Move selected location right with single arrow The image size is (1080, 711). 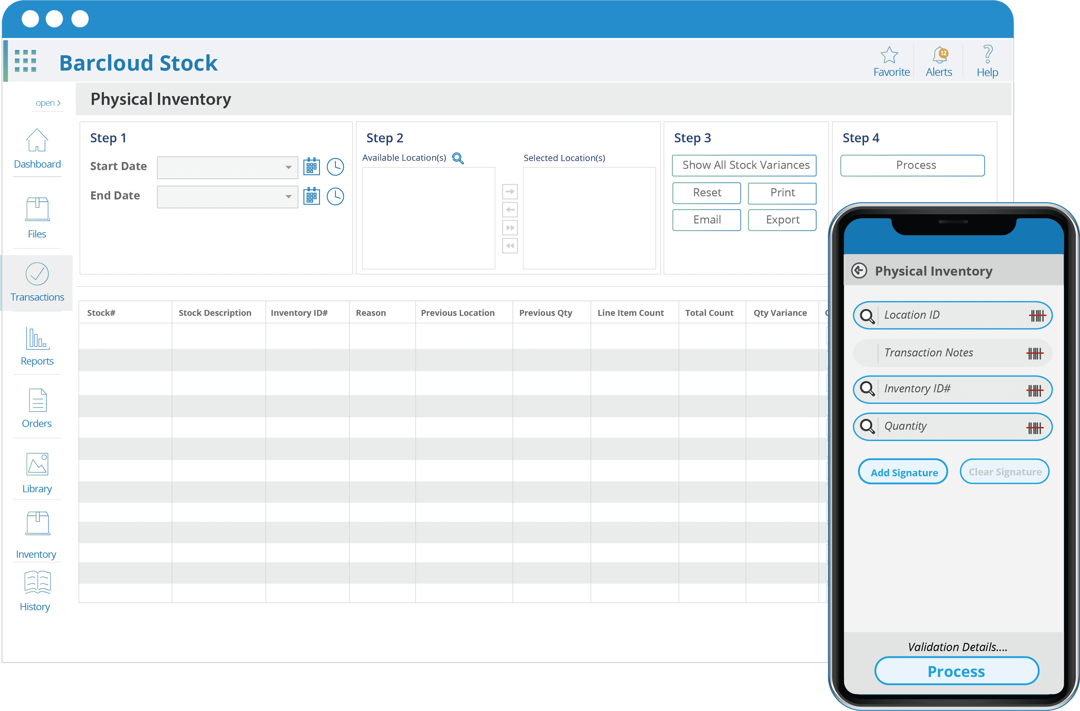coord(510,191)
